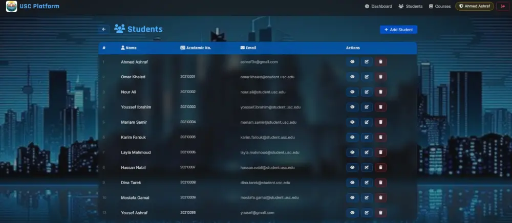Viewport: 512px width, 223px height.
Task: View Mariam Samir's details
Action: [352, 122]
